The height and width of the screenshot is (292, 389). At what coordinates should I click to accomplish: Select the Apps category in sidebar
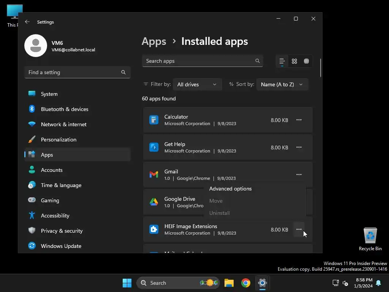coord(77,155)
